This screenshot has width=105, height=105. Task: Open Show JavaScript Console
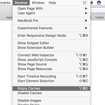(x=51, y=60)
